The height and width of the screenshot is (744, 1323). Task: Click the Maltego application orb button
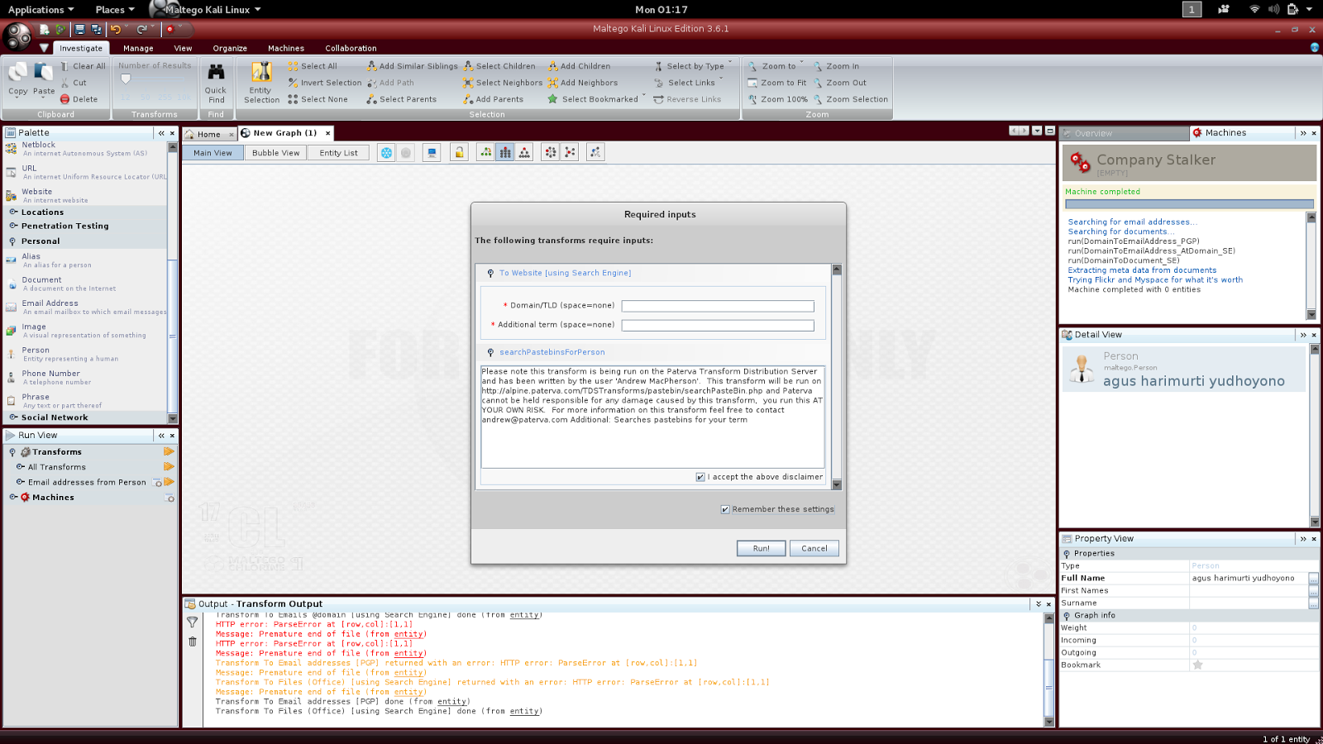point(17,36)
